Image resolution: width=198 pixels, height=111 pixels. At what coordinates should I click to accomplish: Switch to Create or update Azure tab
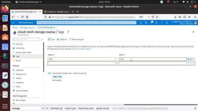58,12
